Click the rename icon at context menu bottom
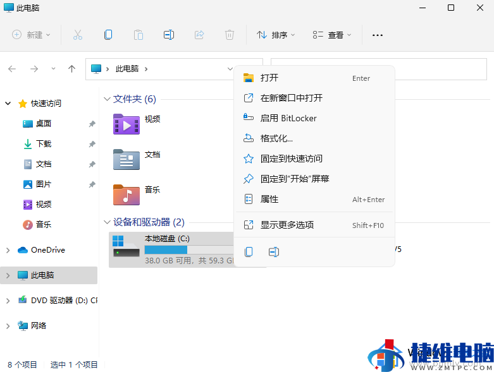The width and height of the screenshot is (494, 372). click(274, 252)
